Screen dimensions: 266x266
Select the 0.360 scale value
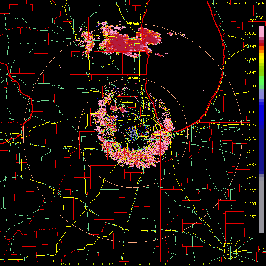point(250,191)
